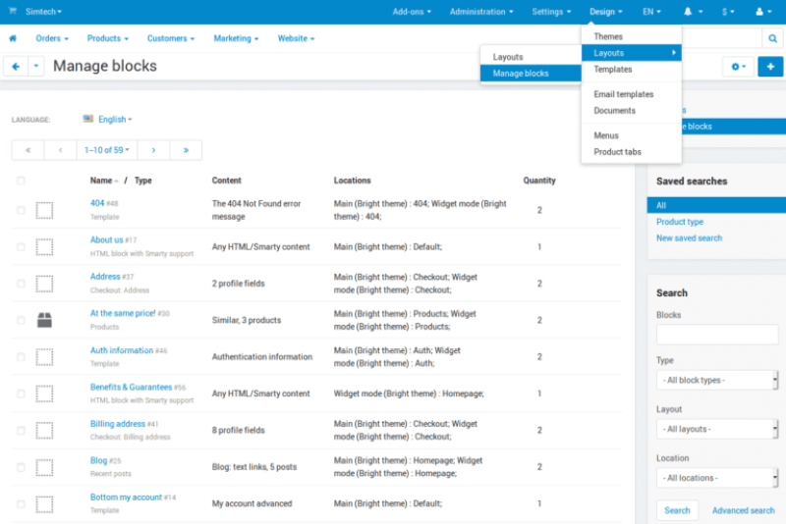Open the Advanced search link

point(743,510)
